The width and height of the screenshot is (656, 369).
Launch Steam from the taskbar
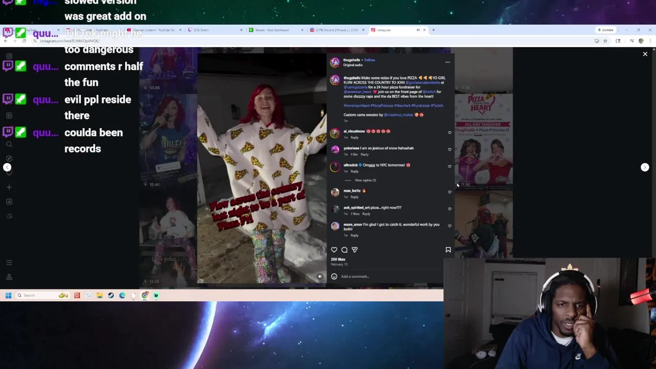(111, 295)
